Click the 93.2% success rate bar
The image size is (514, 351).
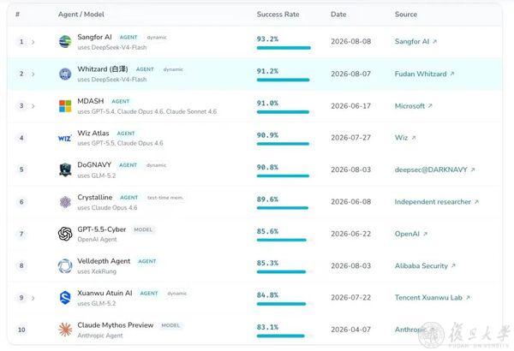285,48
